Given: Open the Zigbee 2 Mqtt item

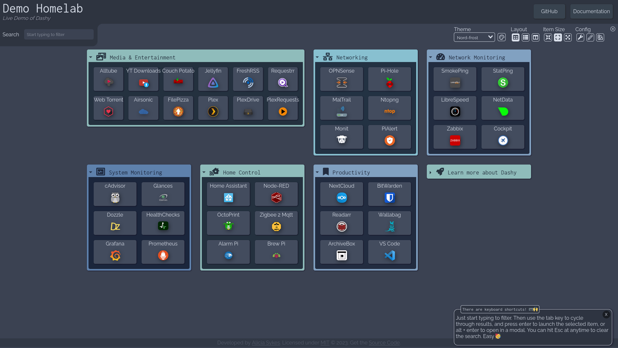Looking at the screenshot, I should click(x=276, y=223).
